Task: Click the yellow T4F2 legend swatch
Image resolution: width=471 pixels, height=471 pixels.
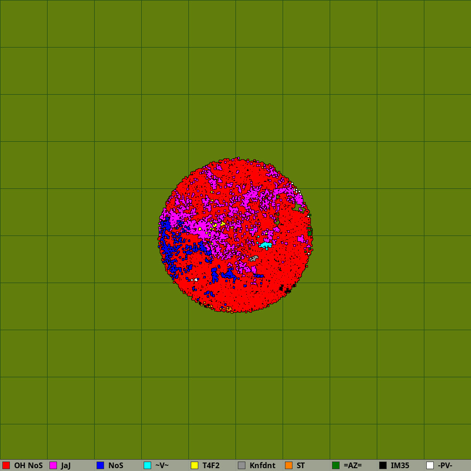Action: click(195, 465)
